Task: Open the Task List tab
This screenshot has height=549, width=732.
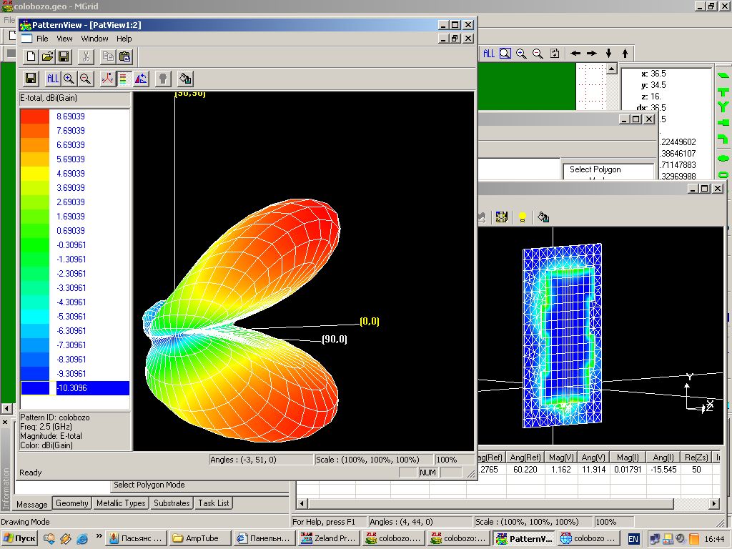Action: pyautogui.click(x=214, y=503)
